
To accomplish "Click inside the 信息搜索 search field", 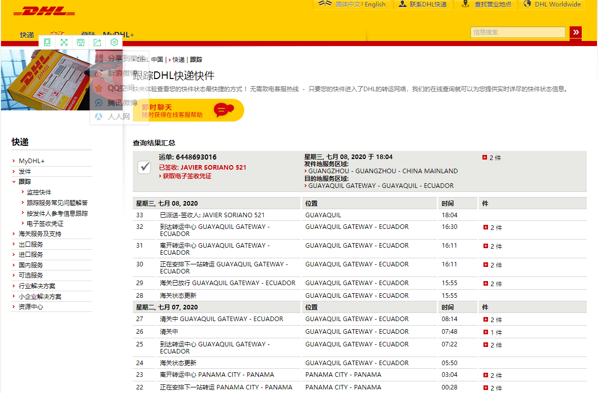I will pyautogui.click(x=518, y=32).
